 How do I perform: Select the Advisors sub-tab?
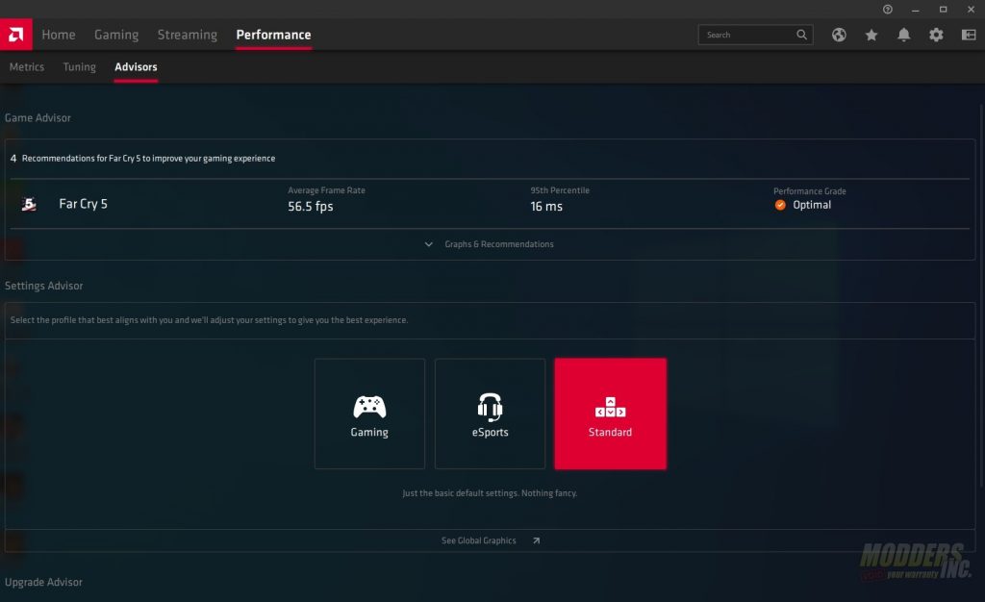[x=136, y=66]
